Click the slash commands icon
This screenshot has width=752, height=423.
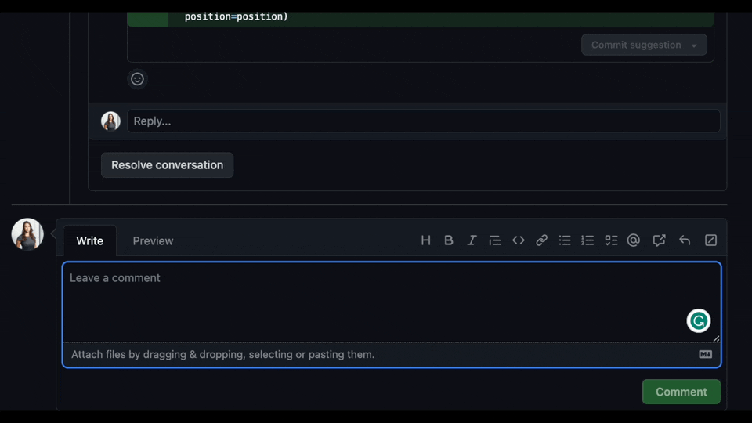pos(710,240)
